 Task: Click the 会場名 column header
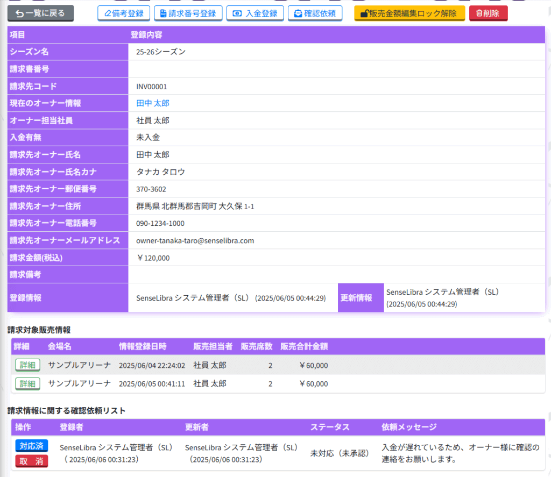click(x=60, y=346)
